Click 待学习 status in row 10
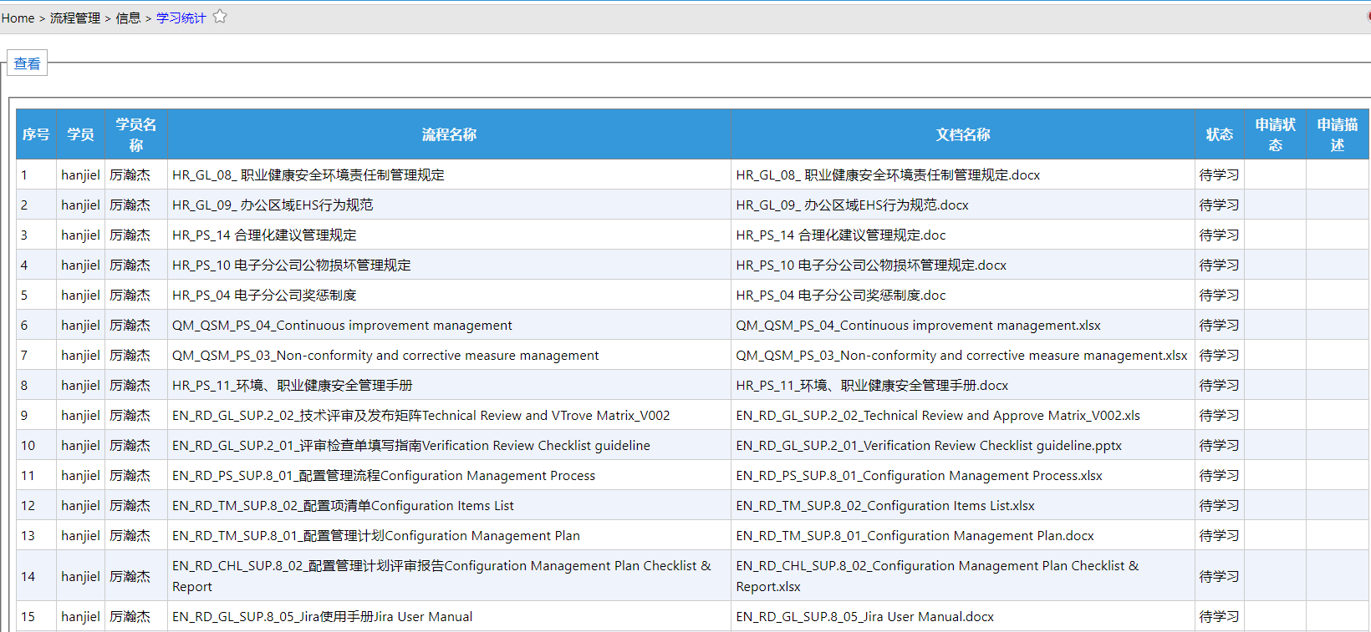Viewport: 1371px width, 632px height. (1219, 446)
